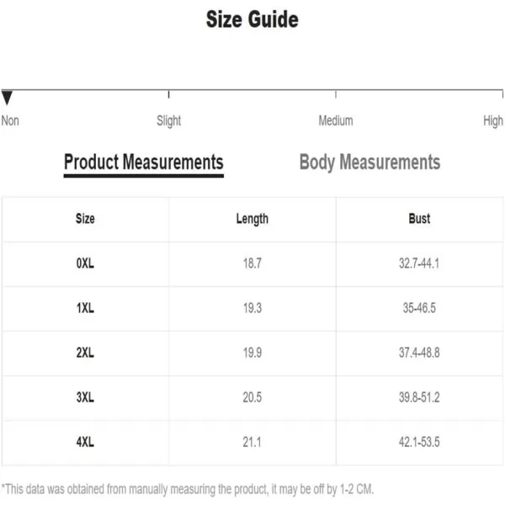Viewport: 505px width, 505px height.
Task: Click the black triangle stretch marker
Action: 7,98
